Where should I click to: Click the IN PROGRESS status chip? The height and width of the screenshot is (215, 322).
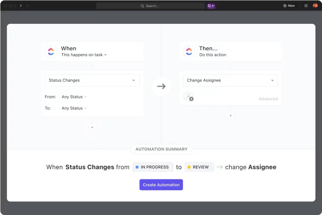[153, 167]
